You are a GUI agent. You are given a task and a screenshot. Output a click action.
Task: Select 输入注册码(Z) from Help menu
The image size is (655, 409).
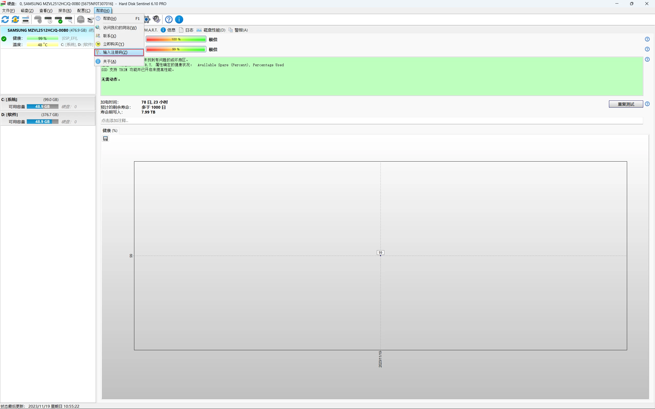[115, 52]
